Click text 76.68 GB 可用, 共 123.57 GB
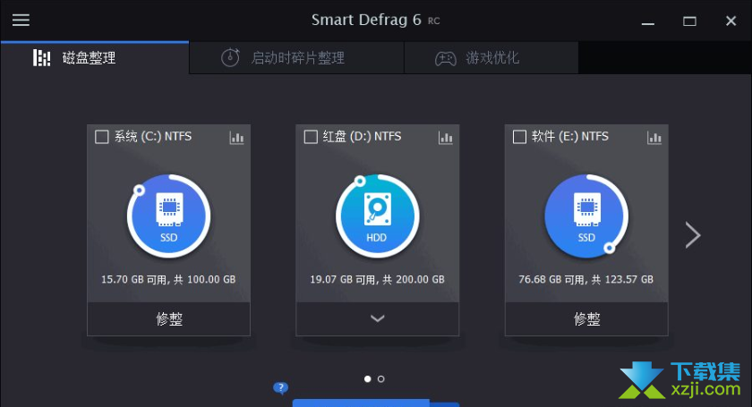The width and height of the screenshot is (752, 407). click(586, 279)
